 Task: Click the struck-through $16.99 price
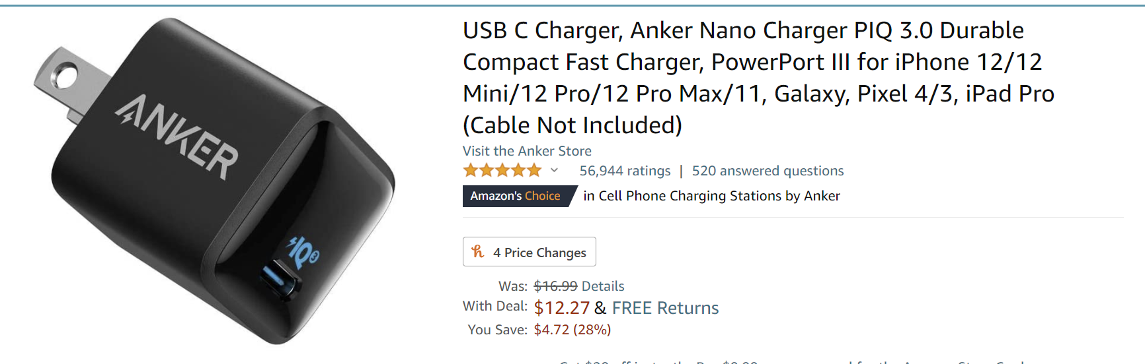pyautogui.click(x=555, y=286)
